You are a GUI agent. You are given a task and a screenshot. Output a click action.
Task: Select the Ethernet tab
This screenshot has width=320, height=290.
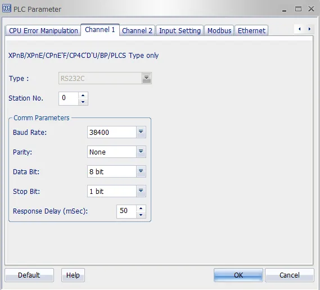(x=251, y=30)
